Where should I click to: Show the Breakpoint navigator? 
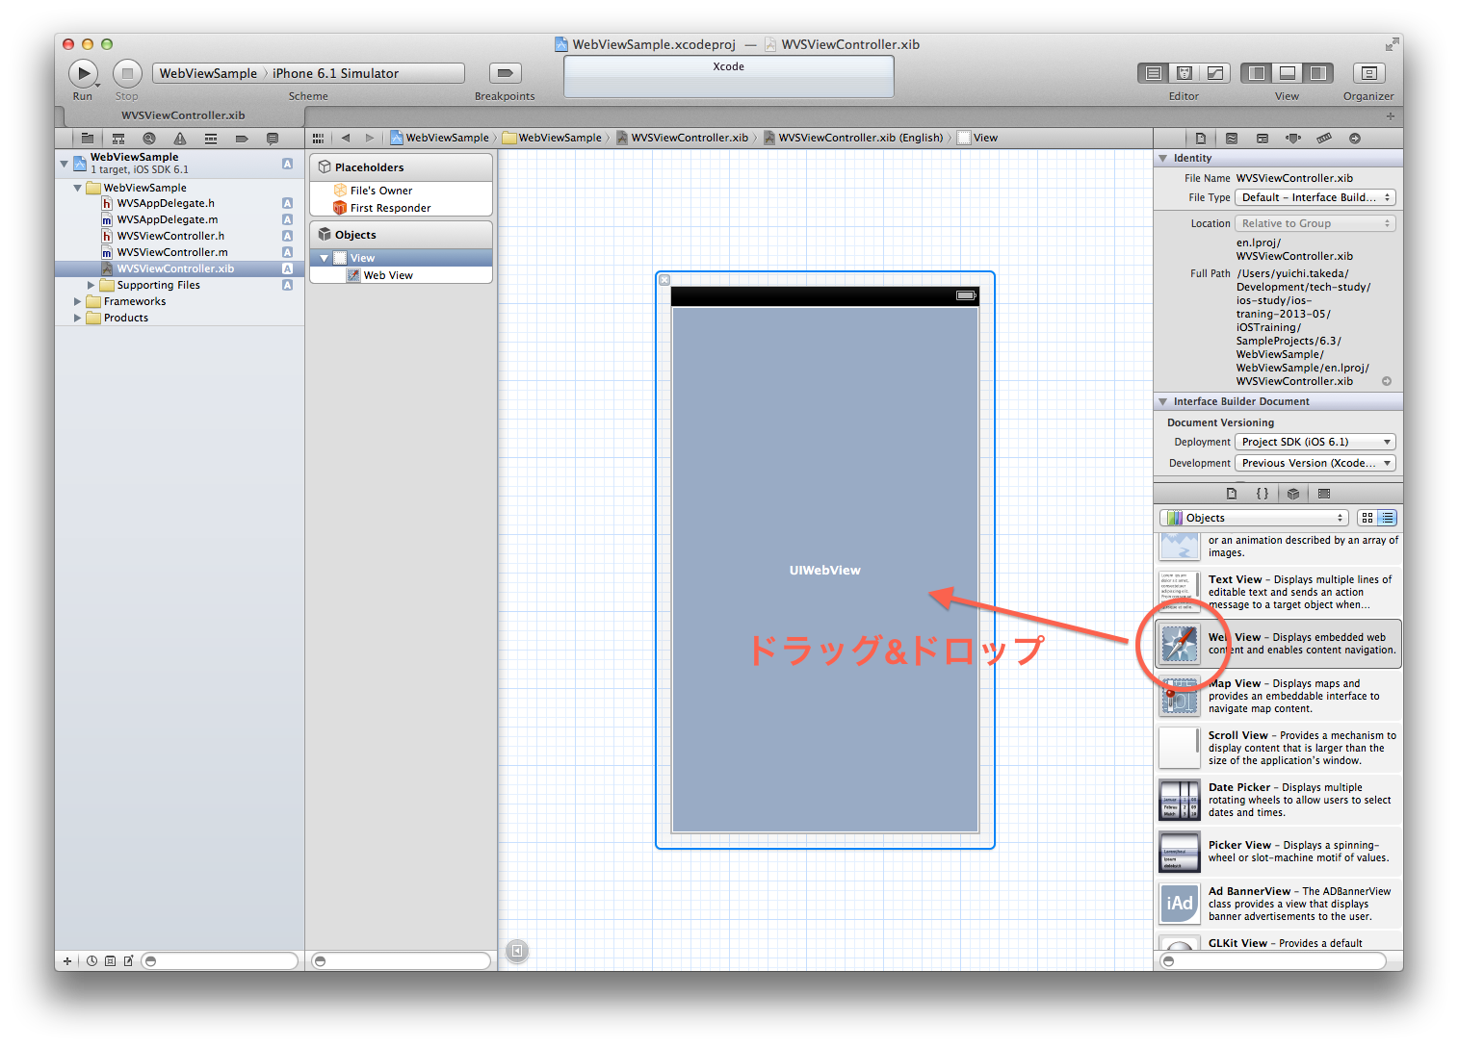point(242,139)
